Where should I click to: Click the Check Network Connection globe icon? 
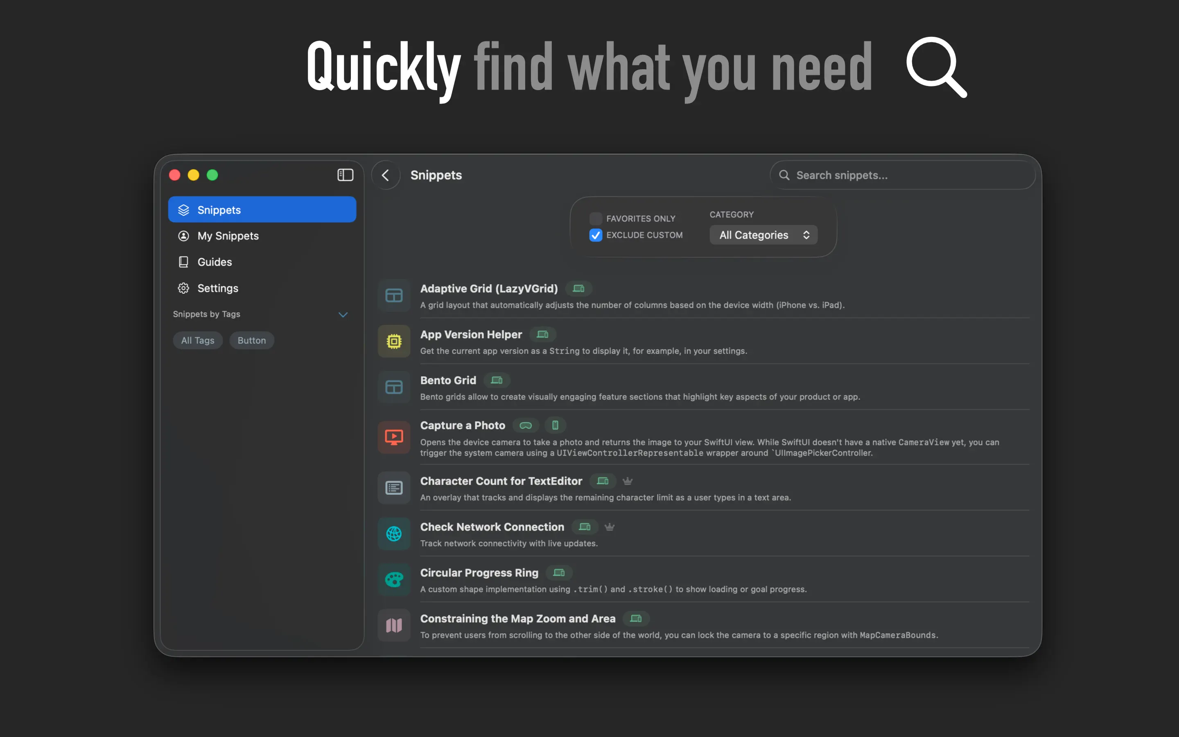(394, 534)
